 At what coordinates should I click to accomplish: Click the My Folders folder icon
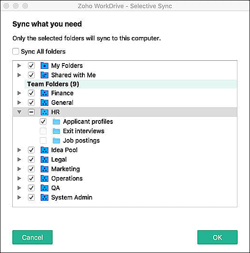[x=45, y=66]
